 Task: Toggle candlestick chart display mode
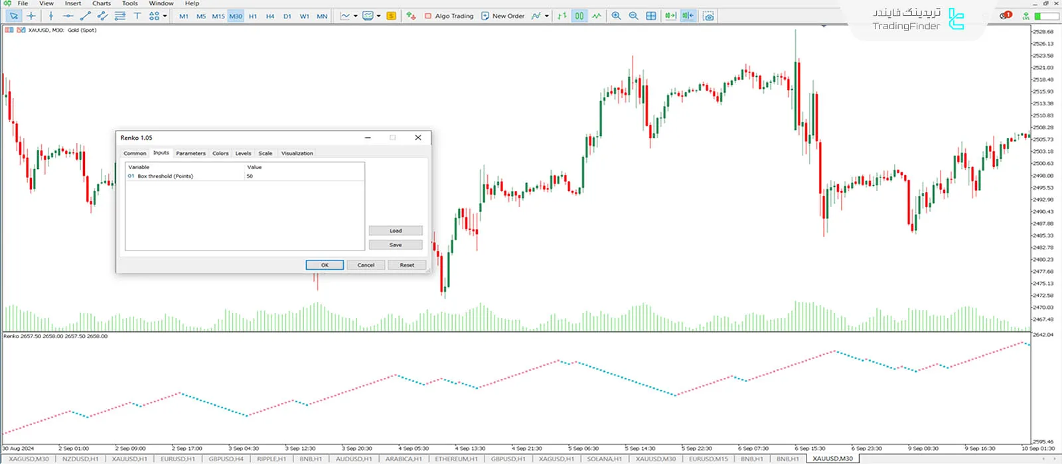(x=579, y=16)
